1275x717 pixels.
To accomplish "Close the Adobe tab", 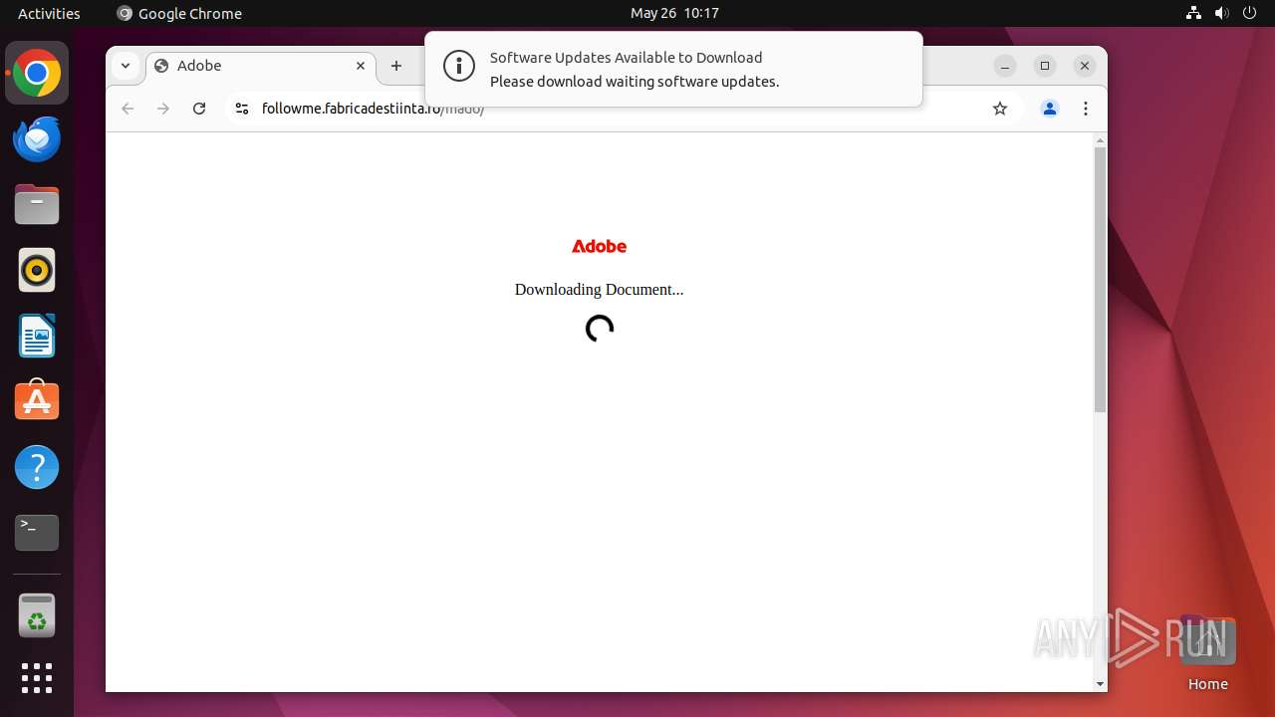I will click(361, 66).
